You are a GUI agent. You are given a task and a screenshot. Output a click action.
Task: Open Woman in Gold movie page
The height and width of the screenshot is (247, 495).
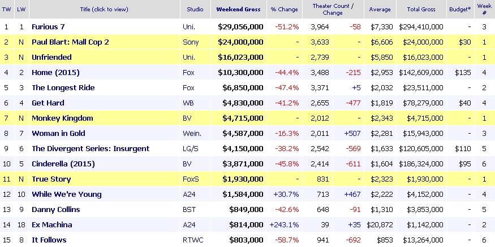[x=58, y=134]
